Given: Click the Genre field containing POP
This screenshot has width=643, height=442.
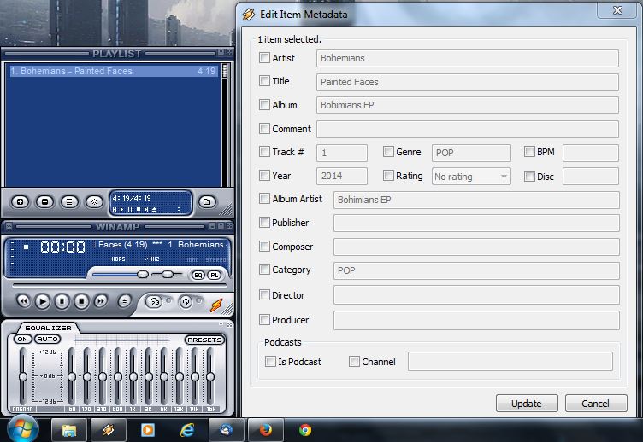Looking at the screenshot, I should (x=471, y=153).
